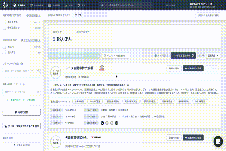Click the second contact info icon for Toyota

point(107,123)
